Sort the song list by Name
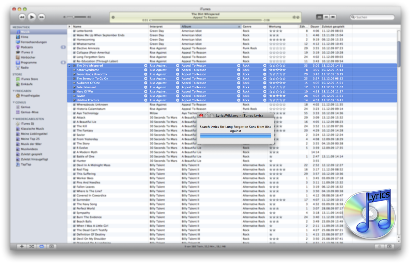The image size is (411, 264). click(110, 27)
